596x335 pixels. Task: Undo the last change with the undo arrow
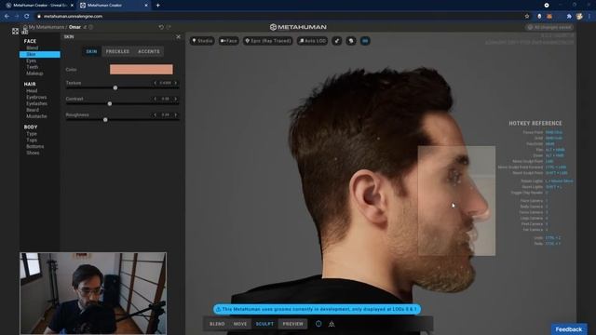161,27
